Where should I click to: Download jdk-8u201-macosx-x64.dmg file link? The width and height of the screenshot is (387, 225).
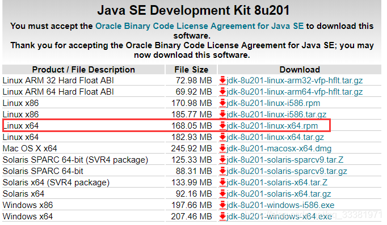point(279,148)
